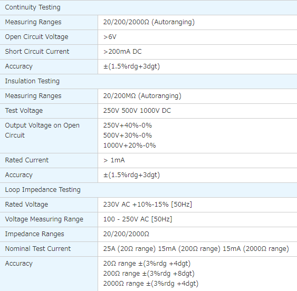Select the Insulation Testing section header
Screen dimensions: 297x291
click(149, 81)
